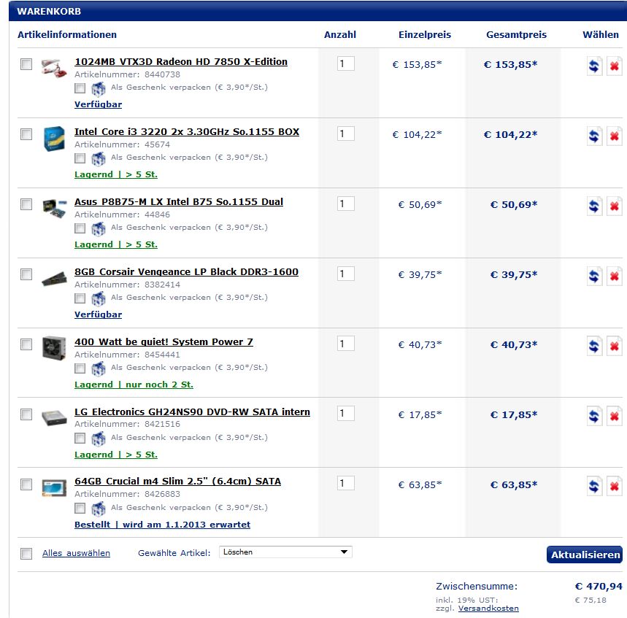Open the Alles auswählen link
Image resolution: width=627 pixels, height=618 pixels.
(x=76, y=553)
